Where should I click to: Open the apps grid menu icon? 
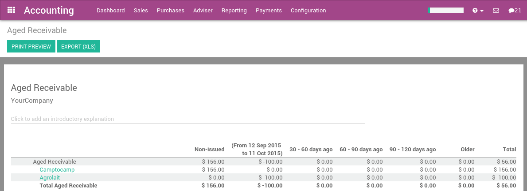[x=12, y=10]
